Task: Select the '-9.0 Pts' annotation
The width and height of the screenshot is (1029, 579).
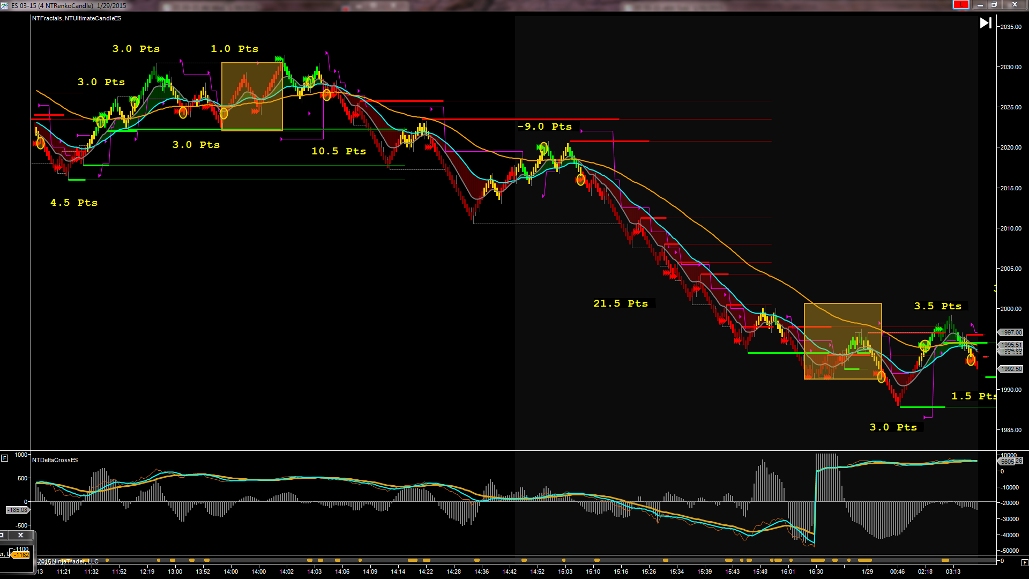Action: point(545,127)
